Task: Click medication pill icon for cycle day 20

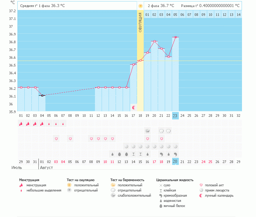Action: (x=154, y=146)
